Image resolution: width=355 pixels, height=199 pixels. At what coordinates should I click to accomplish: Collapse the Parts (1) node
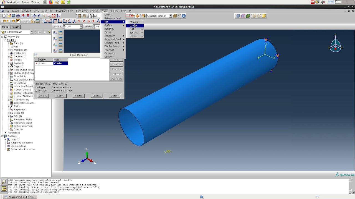point(9,43)
